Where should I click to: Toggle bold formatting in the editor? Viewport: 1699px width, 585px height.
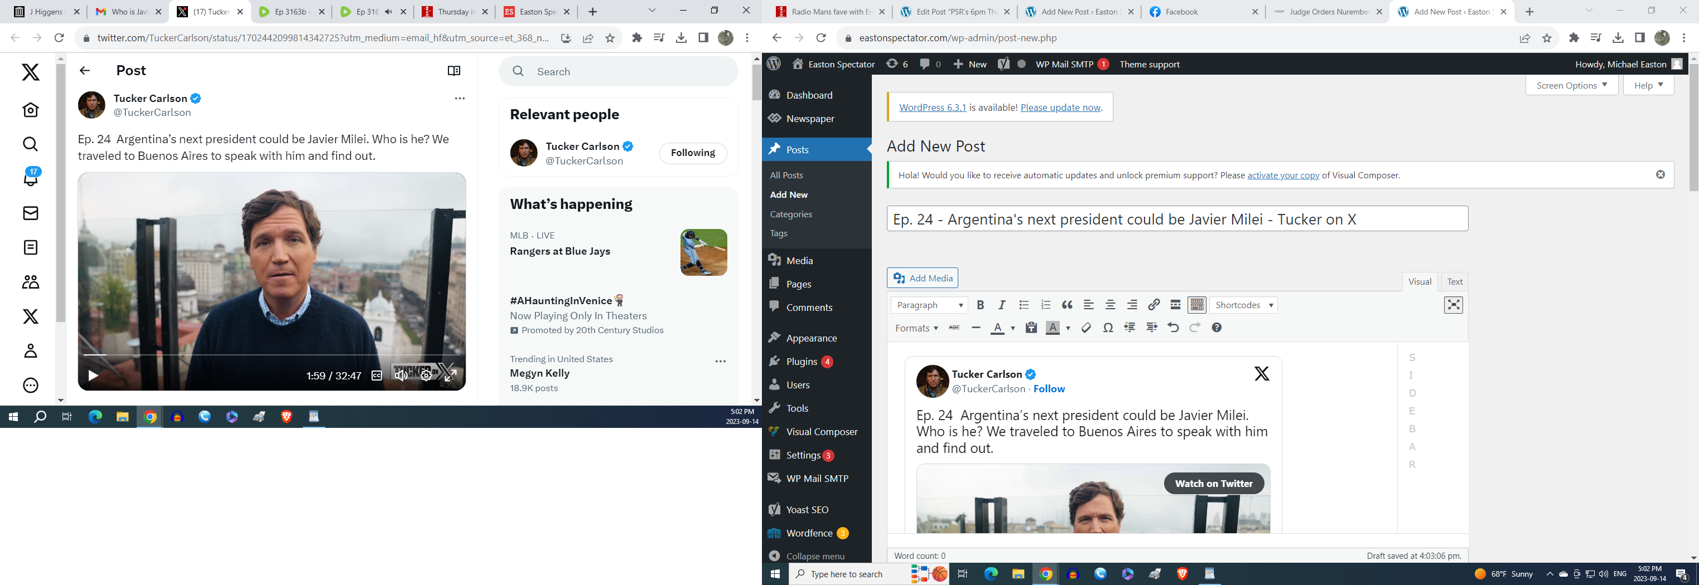point(980,305)
